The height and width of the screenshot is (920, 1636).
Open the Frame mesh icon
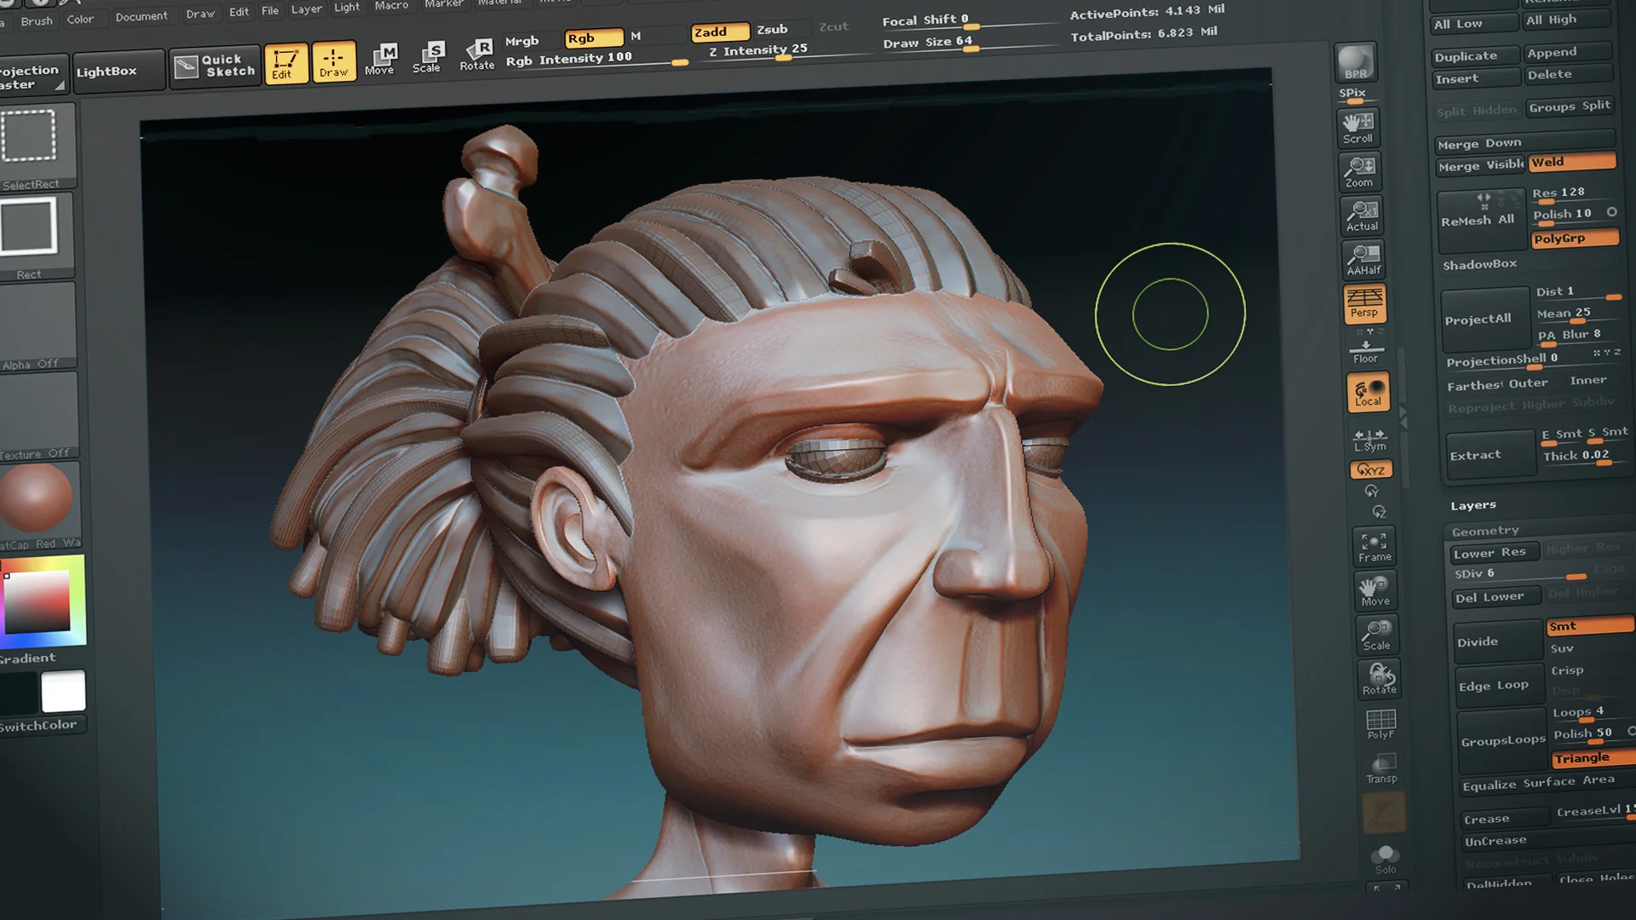coord(1374,543)
